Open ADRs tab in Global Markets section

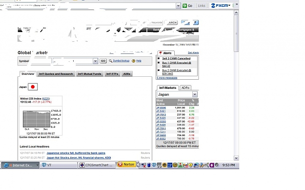pos(127,74)
